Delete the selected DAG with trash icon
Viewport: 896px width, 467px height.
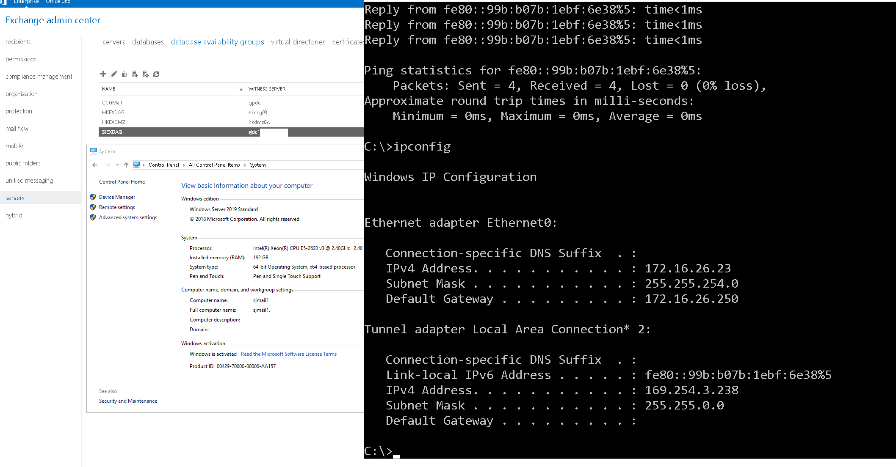point(124,74)
